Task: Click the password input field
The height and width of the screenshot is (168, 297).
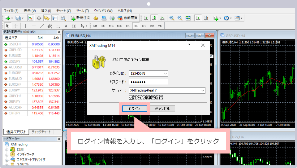Action: 148,82
